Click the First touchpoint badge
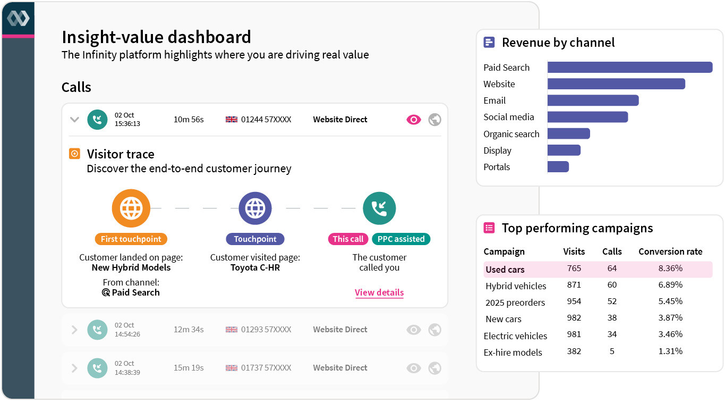 coord(131,239)
